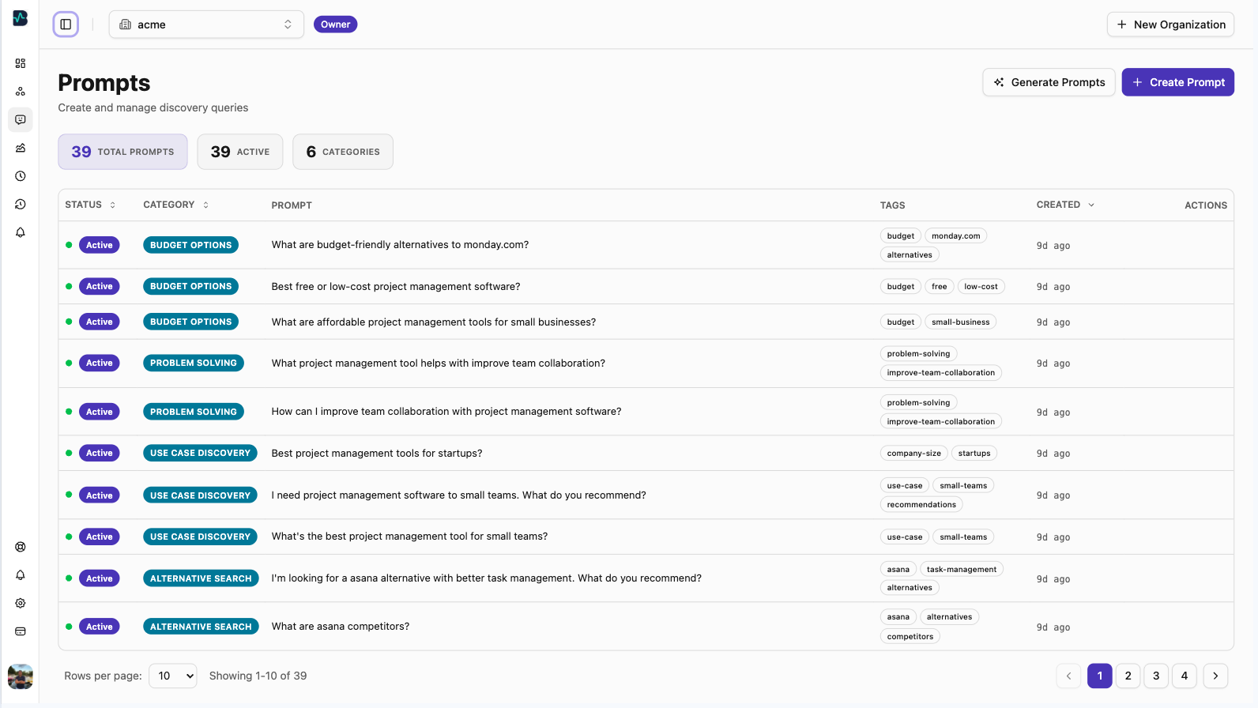This screenshot has width=1258, height=708.
Task: Go to page 4
Action: (x=1184, y=676)
